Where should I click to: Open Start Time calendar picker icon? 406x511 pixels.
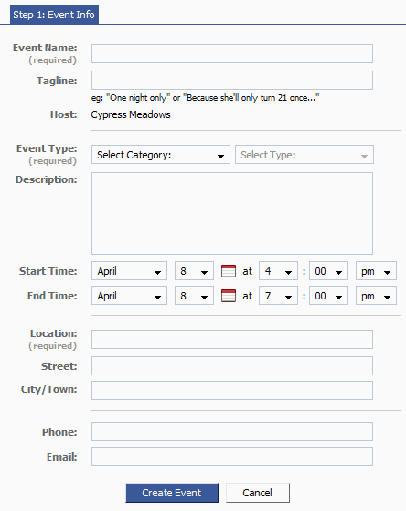[x=229, y=271]
